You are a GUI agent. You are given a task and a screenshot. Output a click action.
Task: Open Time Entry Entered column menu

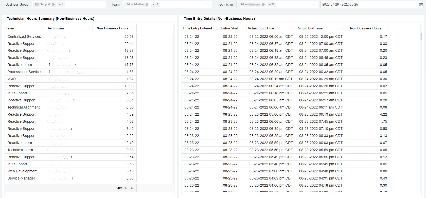tap(217, 28)
